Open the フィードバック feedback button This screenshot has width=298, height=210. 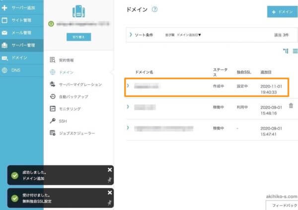(x=282, y=205)
